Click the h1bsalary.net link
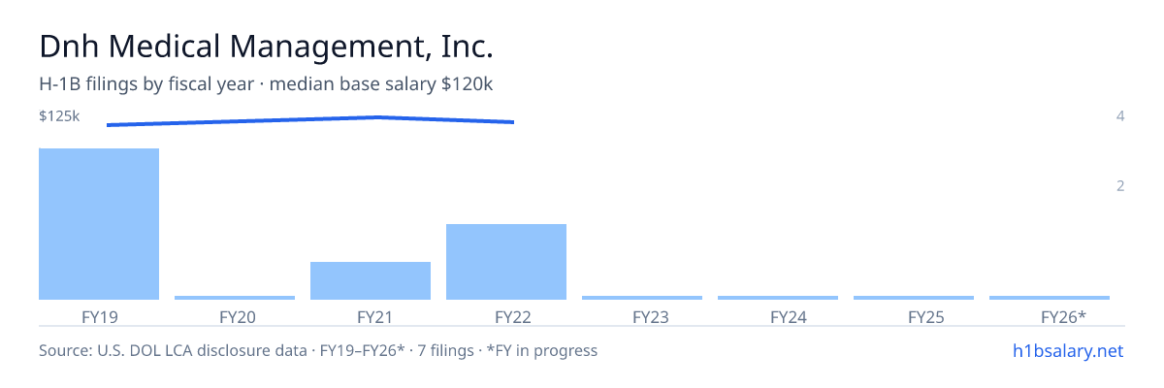This screenshot has height=388, width=1164. 1067,350
